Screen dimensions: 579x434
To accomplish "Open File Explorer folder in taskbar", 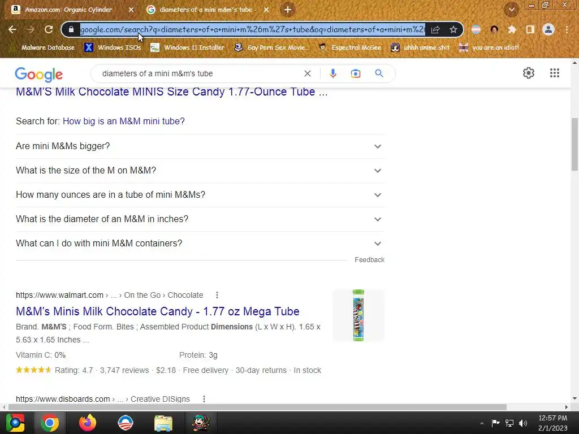I will 163,423.
